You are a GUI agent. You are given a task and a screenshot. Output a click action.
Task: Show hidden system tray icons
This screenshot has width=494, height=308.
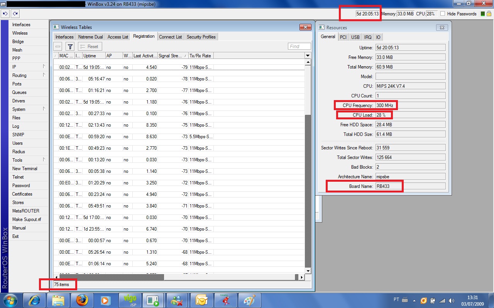[x=414, y=300]
